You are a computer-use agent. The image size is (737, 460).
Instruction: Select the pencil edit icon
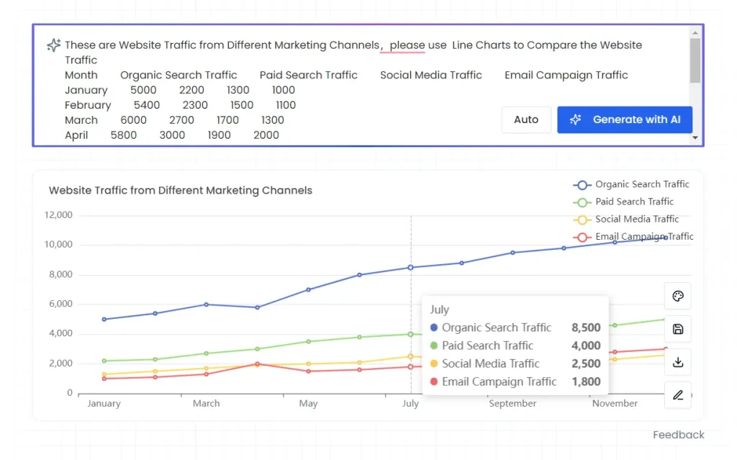(x=677, y=395)
